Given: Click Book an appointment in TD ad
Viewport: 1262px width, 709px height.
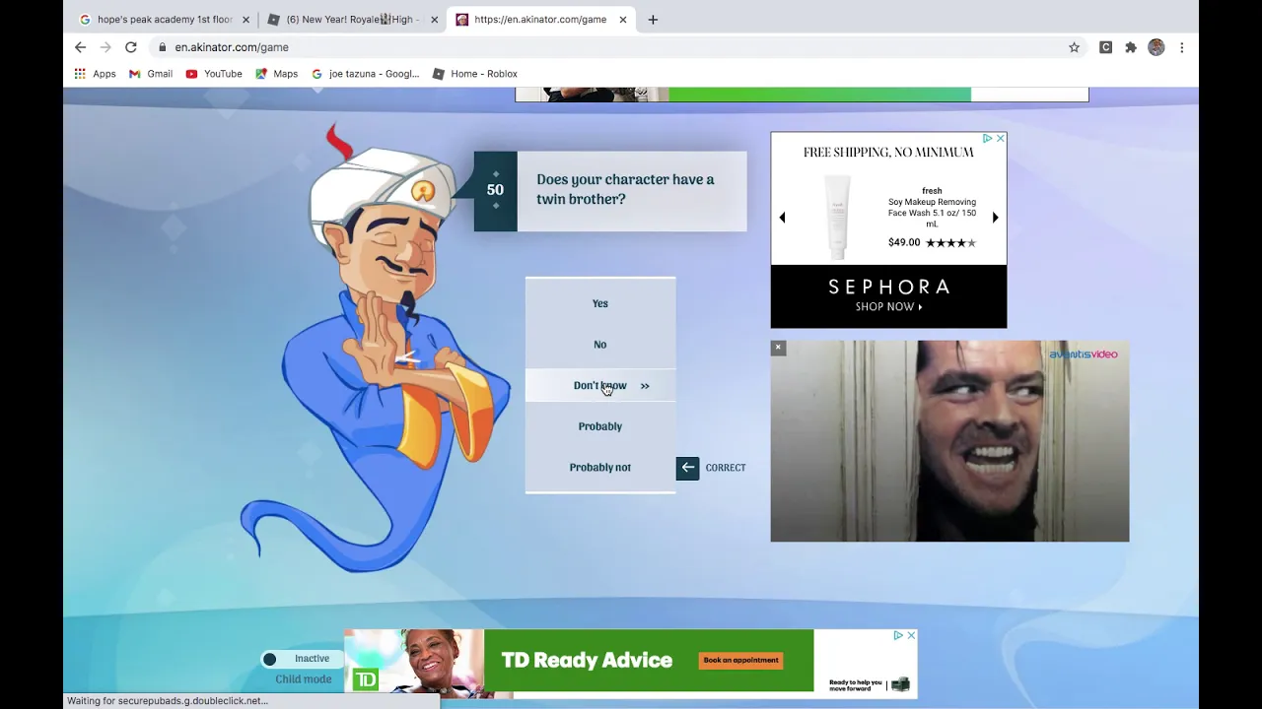Looking at the screenshot, I should [x=741, y=660].
